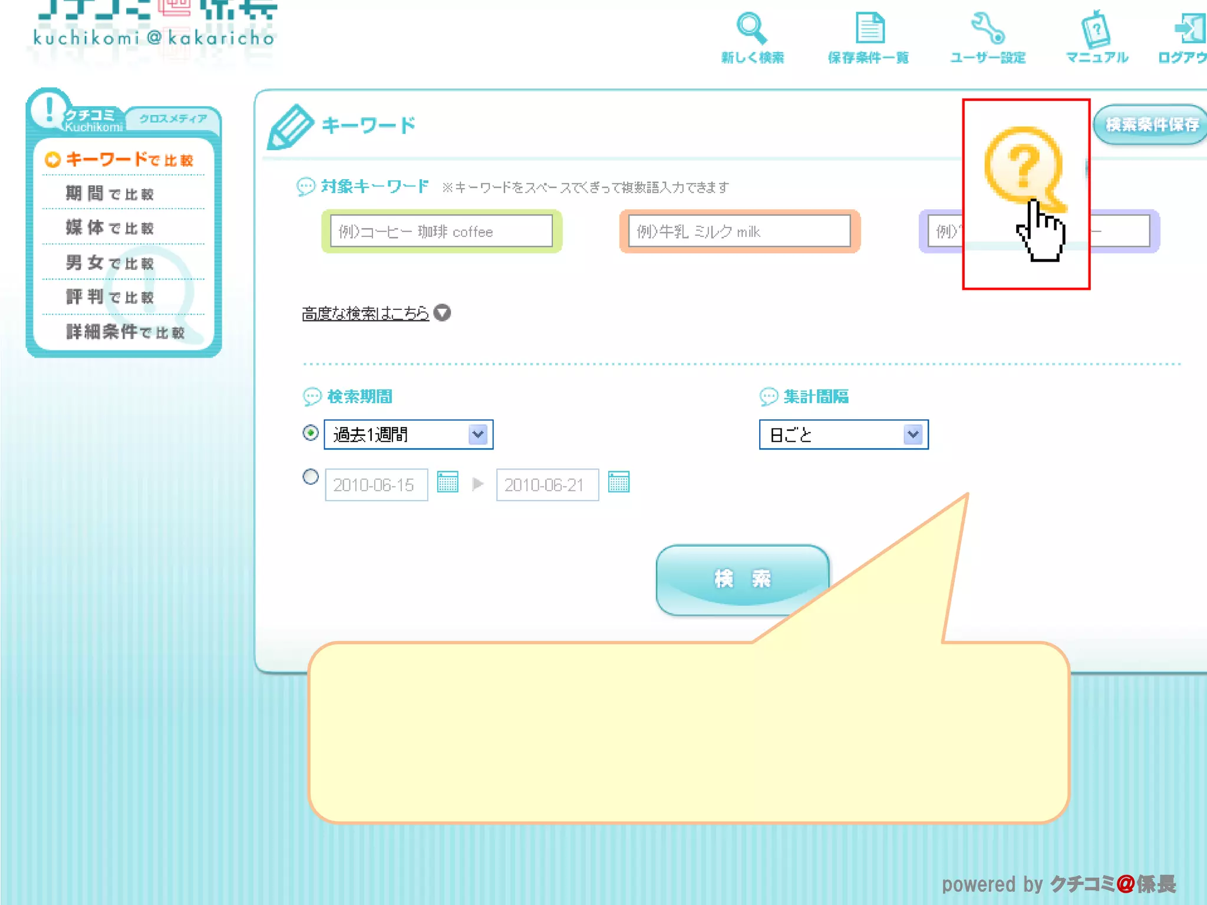
Task: Switch to the クロスメディア tab
Action: pos(173,119)
